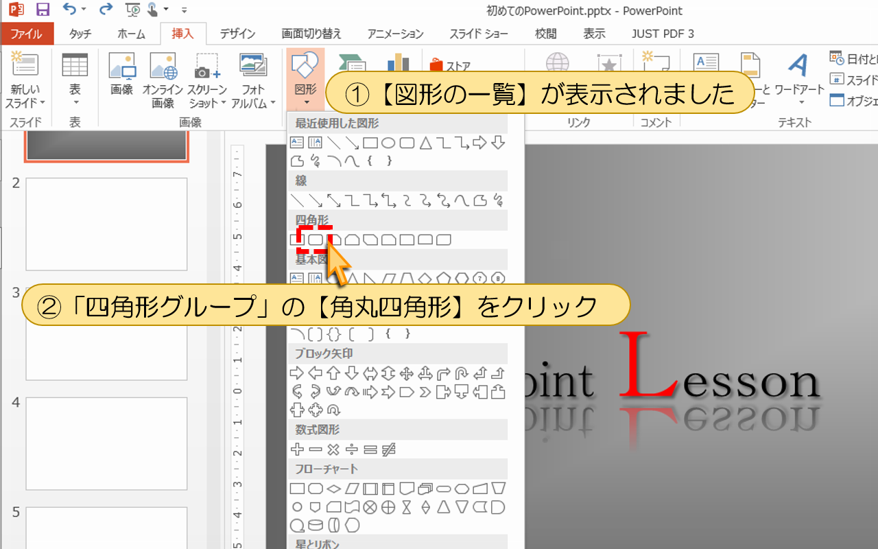878x549 pixels.
Task: Select slide 4 thumbnail
Action: (x=106, y=443)
